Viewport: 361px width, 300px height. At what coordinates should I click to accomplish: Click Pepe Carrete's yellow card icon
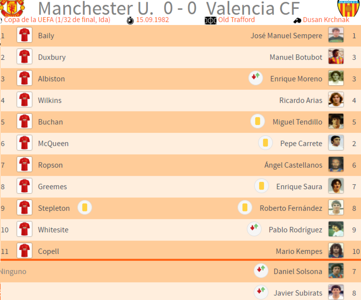[265, 143]
